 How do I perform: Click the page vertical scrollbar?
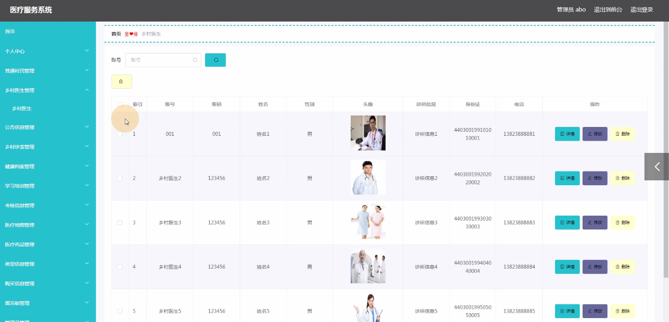click(666, 147)
